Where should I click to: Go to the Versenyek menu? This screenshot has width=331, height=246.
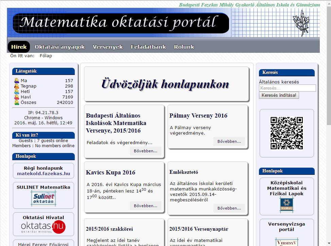click(x=108, y=47)
